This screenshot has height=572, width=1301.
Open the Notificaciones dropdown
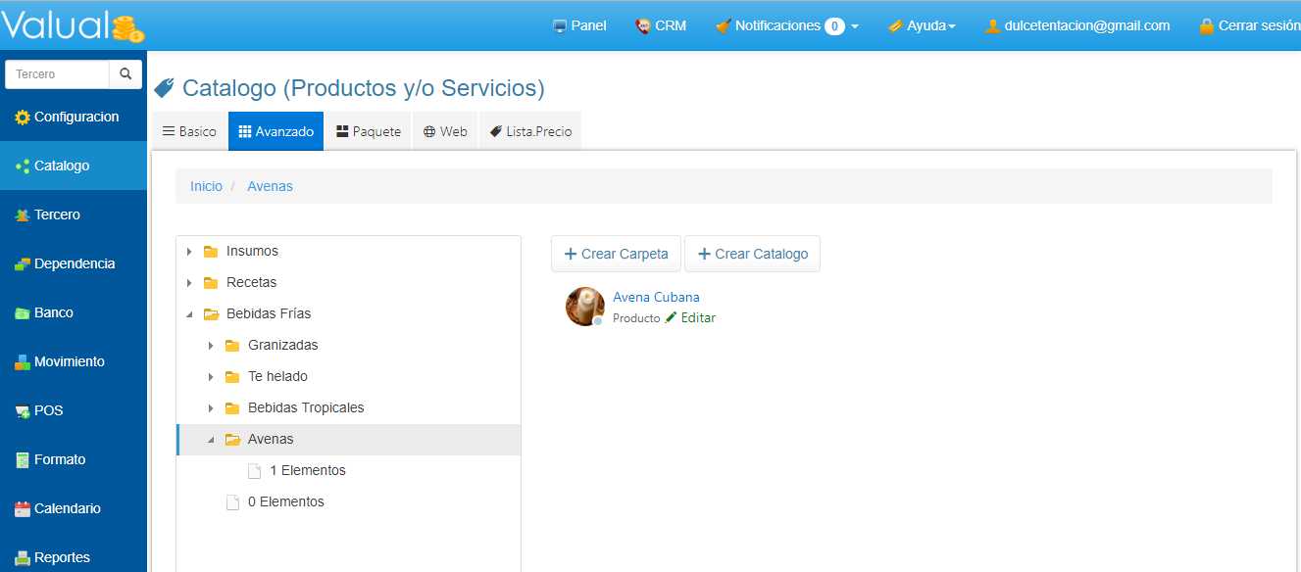coord(787,26)
